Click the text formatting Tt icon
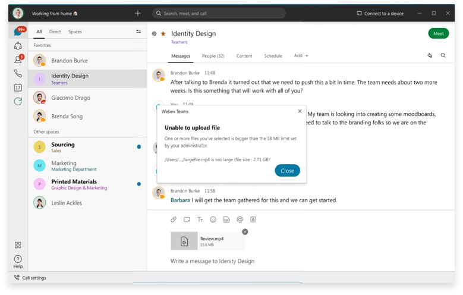 200,219
